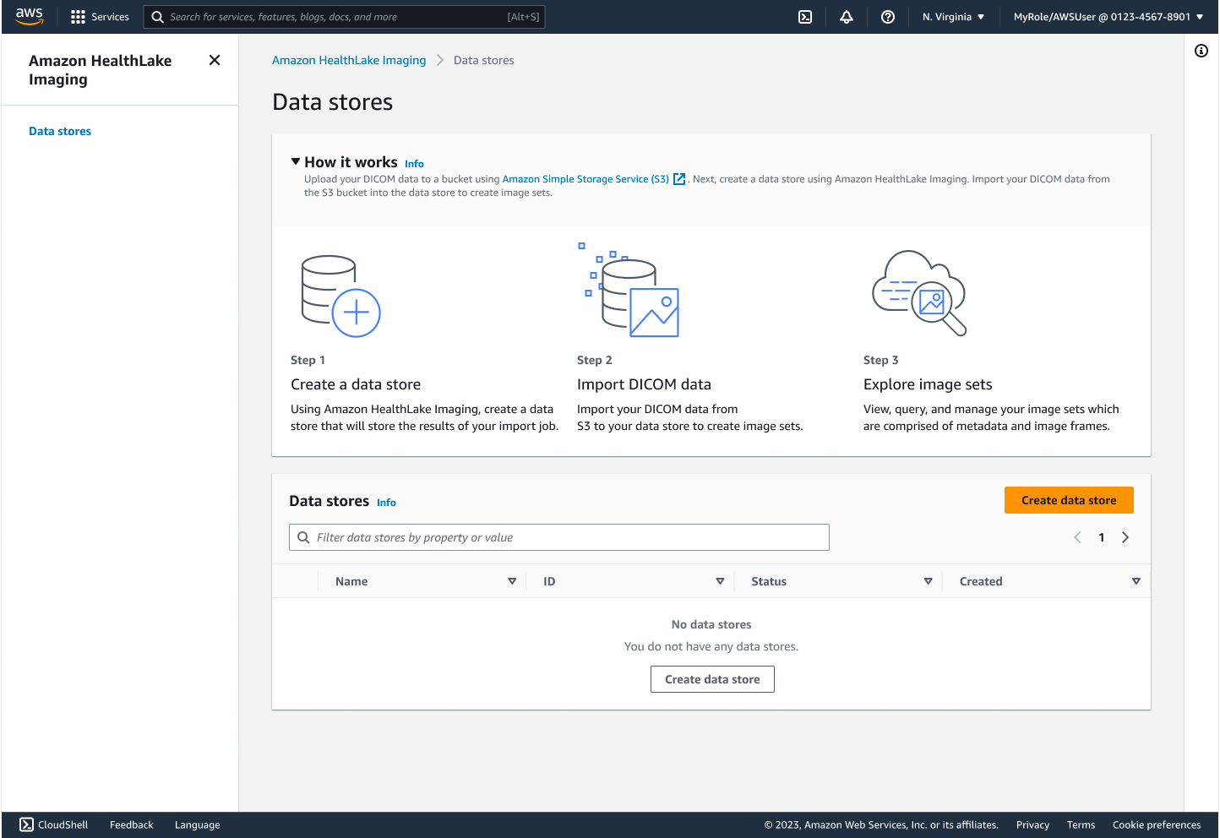Close the Amazon HealthLake Imaging sidebar

[x=215, y=60]
